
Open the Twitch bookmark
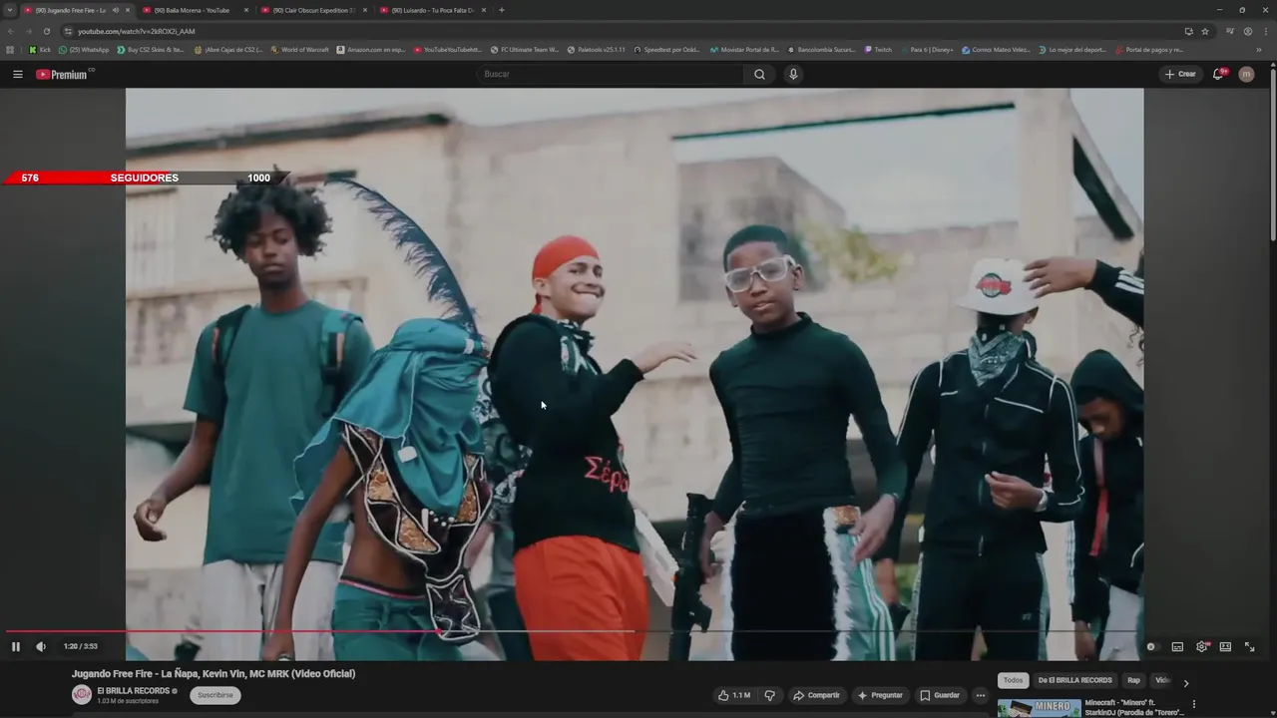coord(878,49)
